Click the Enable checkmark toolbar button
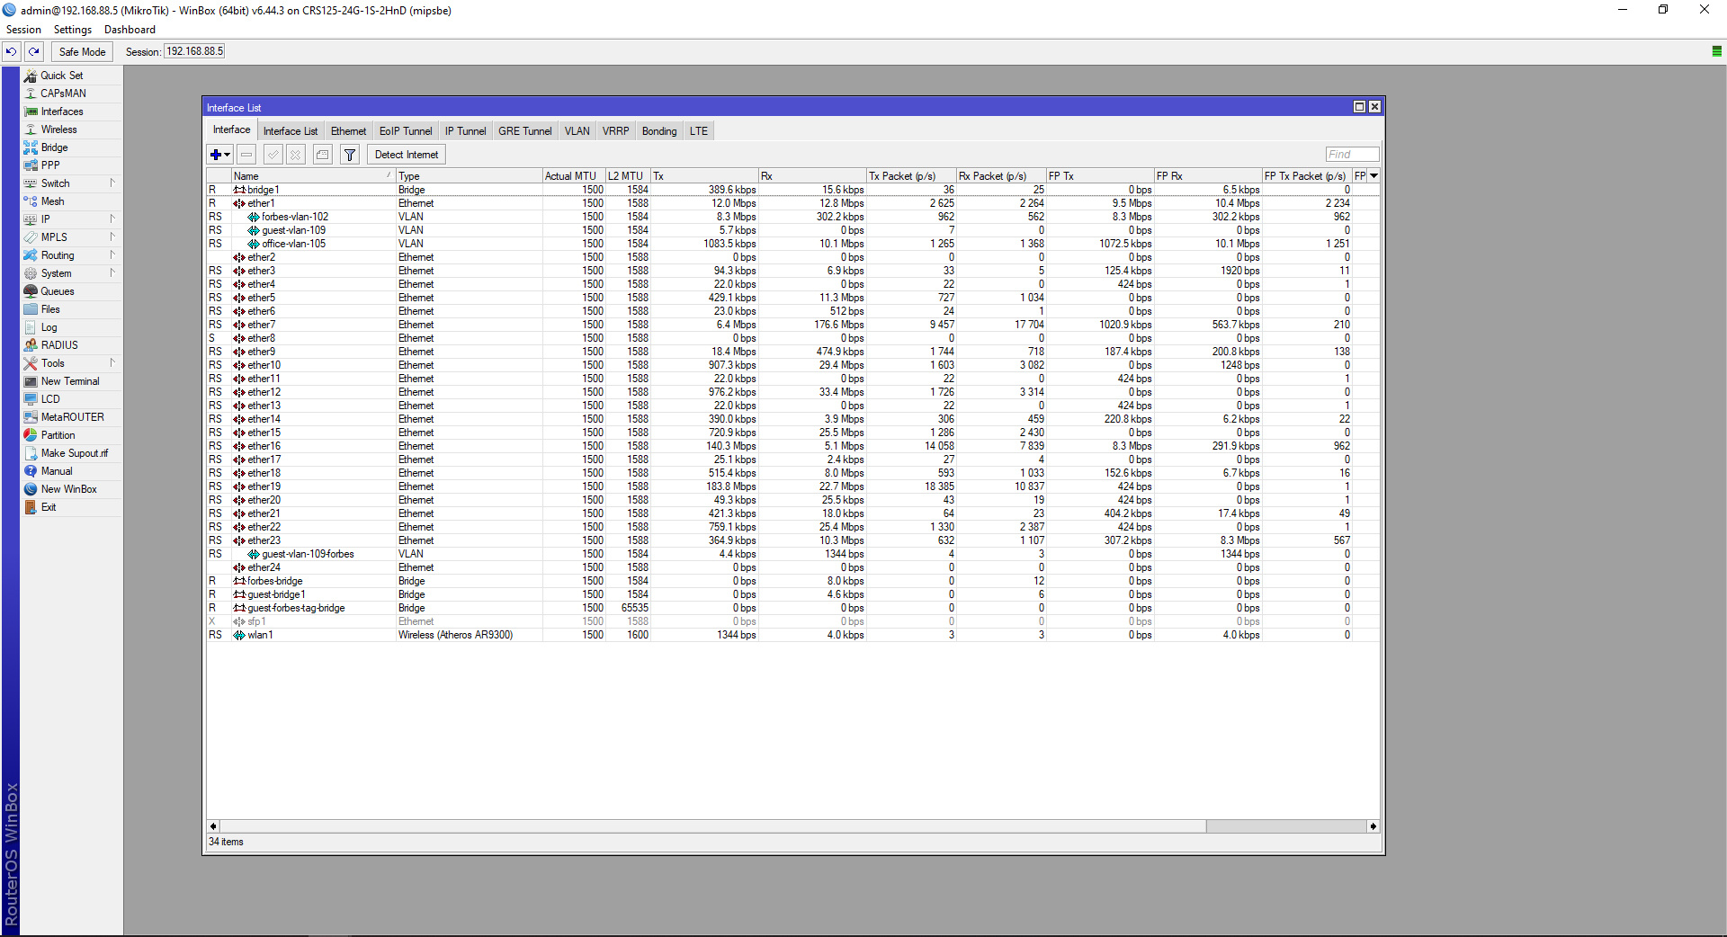 tap(273, 155)
